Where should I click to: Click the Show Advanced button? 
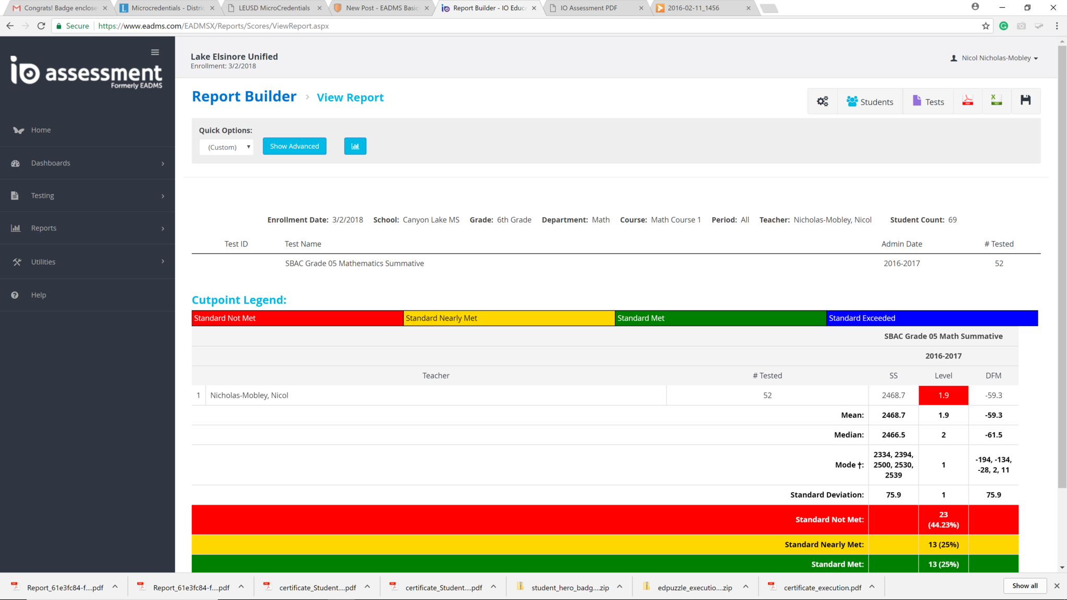point(294,146)
